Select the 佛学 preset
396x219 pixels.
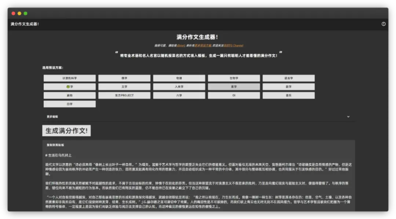[124, 78]
